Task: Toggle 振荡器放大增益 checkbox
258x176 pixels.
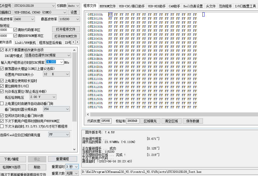Action: click(x=2, y=68)
